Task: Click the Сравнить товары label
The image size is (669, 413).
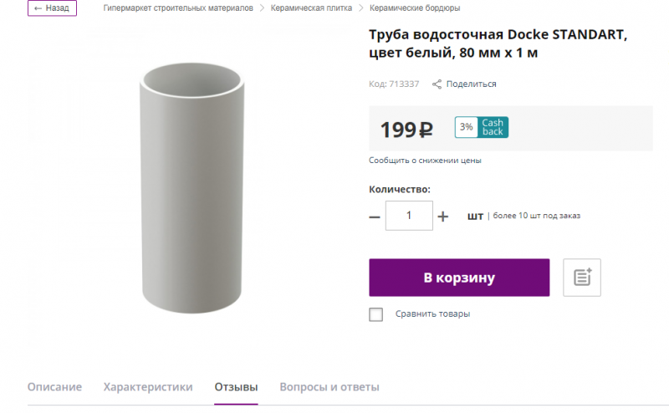Action: [432, 314]
